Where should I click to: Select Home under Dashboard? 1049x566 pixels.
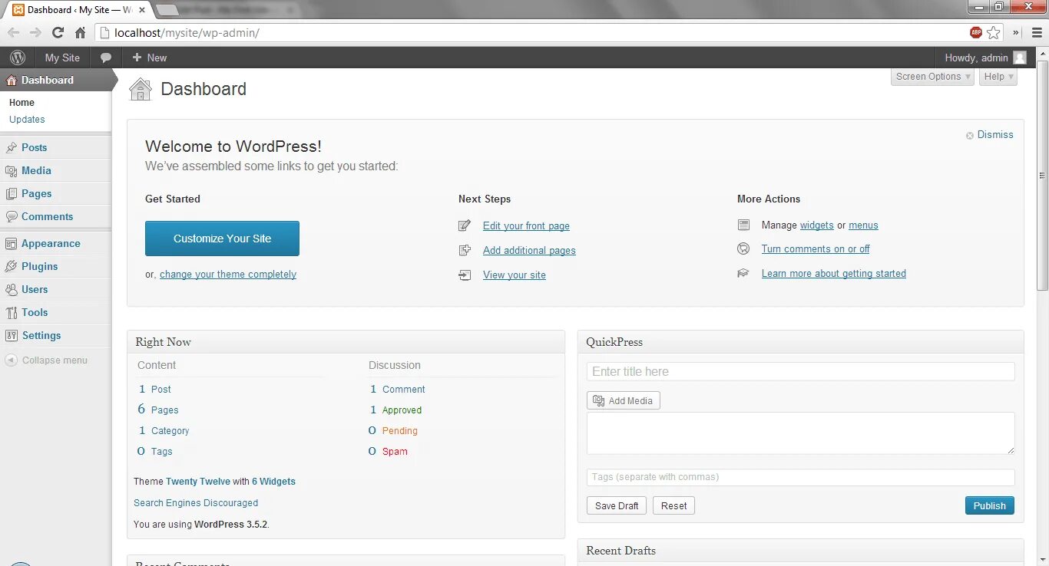(x=22, y=102)
